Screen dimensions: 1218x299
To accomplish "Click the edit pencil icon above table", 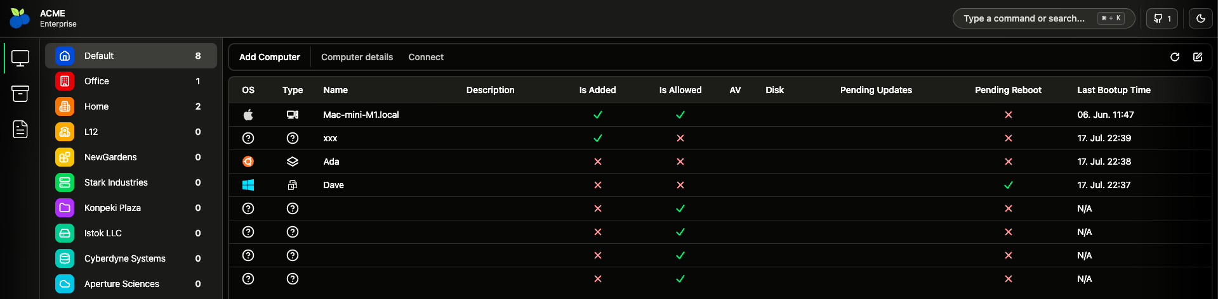I will [1197, 57].
